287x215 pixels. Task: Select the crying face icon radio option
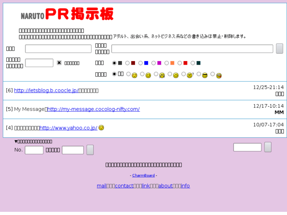pos(156,74)
